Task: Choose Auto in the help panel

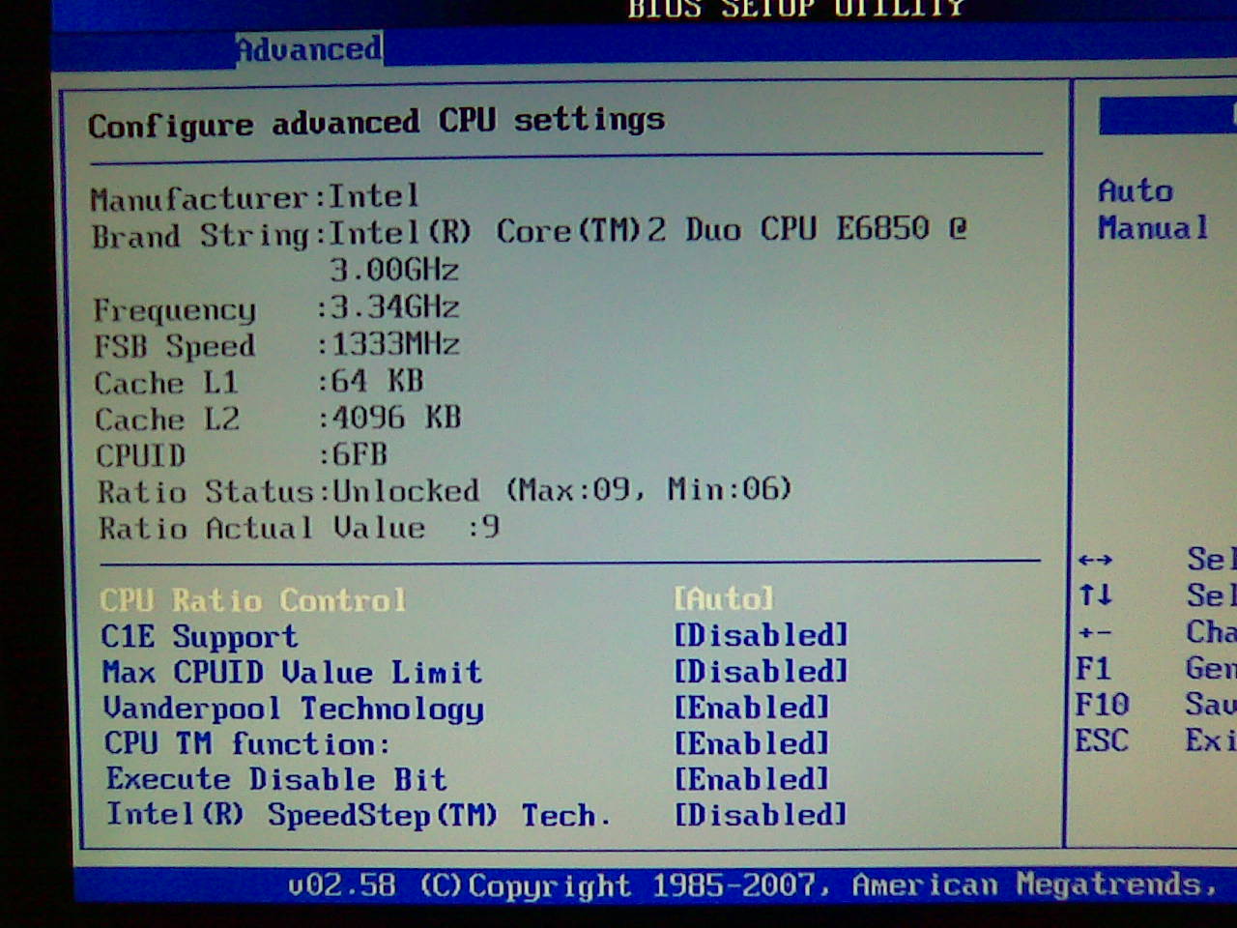Action: pyautogui.click(x=1136, y=190)
